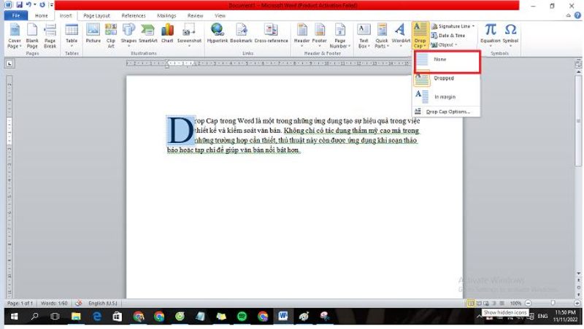Viewport: 584px width, 329px height.
Task: Click the zoom slider handle
Action: pos(553,303)
